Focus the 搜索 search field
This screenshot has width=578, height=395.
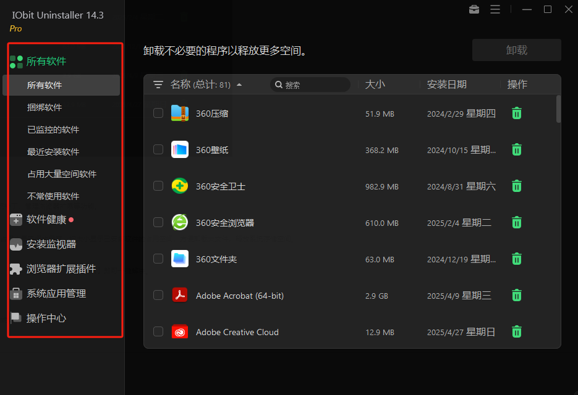tap(310, 85)
